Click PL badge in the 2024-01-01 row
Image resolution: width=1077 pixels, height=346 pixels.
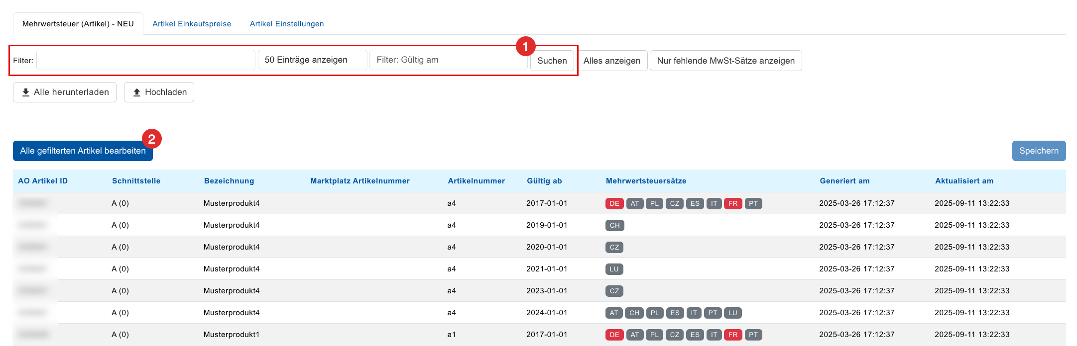pos(655,313)
